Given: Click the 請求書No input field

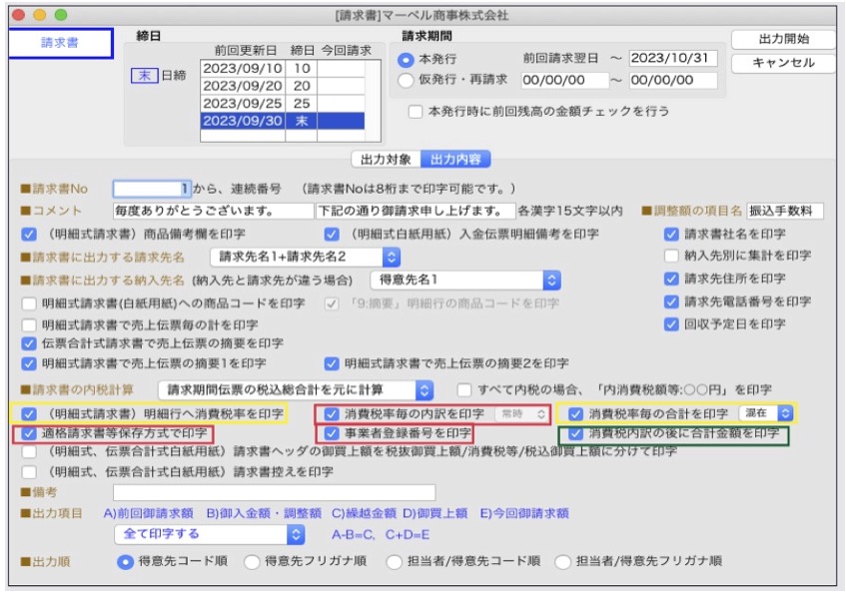Looking at the screenshot, I should pyautogui.click(x=152, y=188).
